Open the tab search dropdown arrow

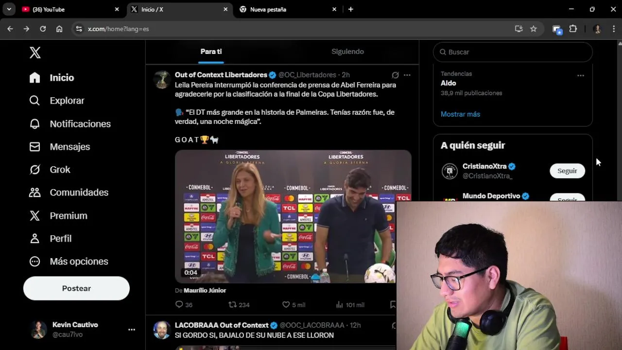[x=9, y=9]
